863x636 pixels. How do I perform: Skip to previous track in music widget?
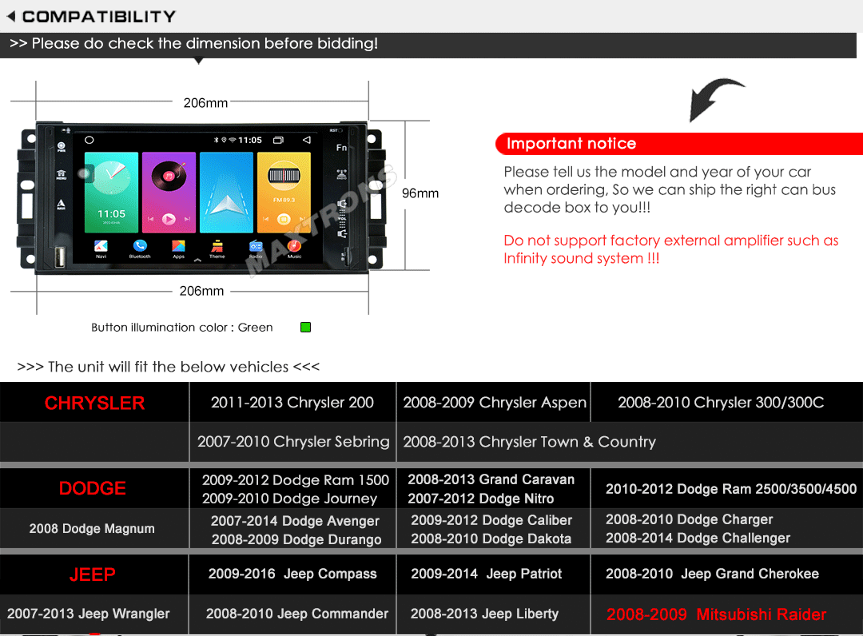tap(150, 219)
